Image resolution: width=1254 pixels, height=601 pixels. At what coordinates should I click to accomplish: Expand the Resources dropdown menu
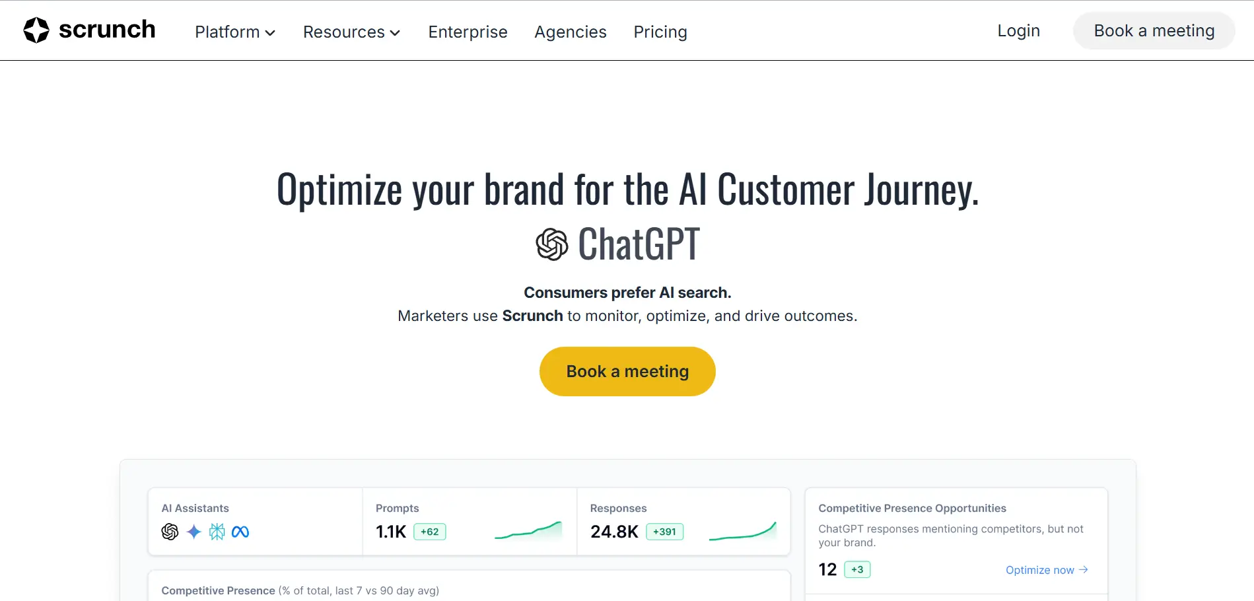tap(351, 32)
